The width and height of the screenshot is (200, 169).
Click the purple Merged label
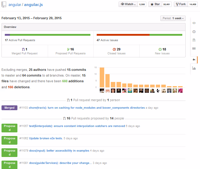9,108
